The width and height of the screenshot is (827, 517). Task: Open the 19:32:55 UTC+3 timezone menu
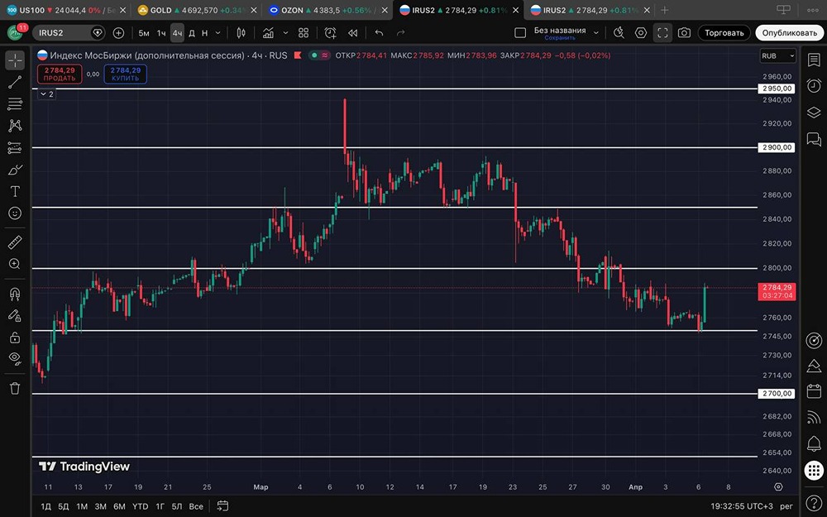[x=742, y=506]
